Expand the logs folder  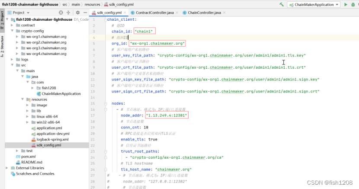pyautogui.click(x=12, y=60)
